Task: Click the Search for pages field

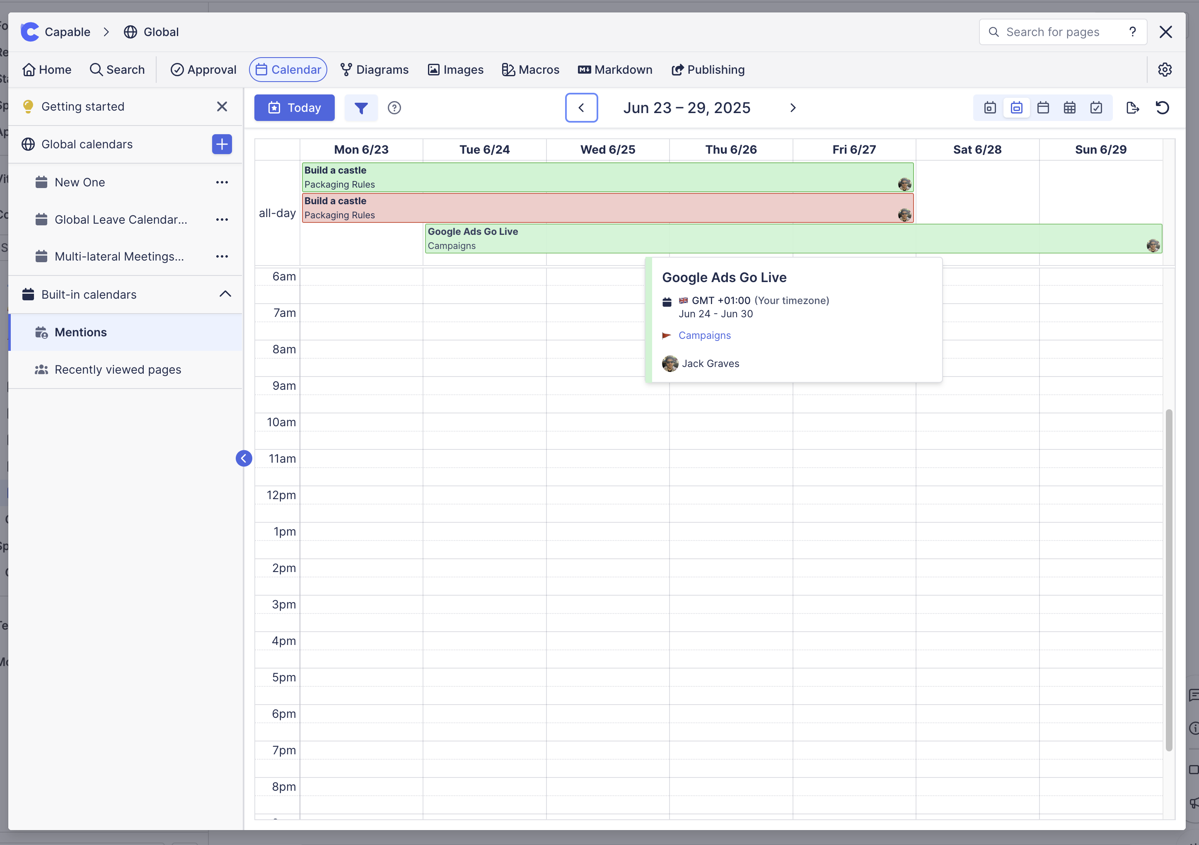Action: point(1052,32)
